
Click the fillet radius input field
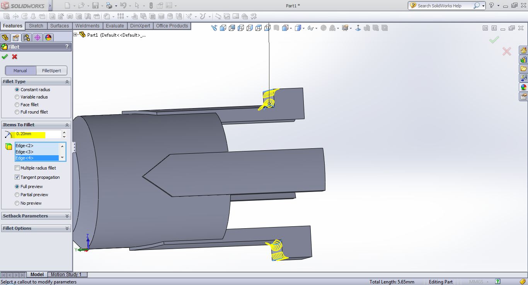(37, 134)
